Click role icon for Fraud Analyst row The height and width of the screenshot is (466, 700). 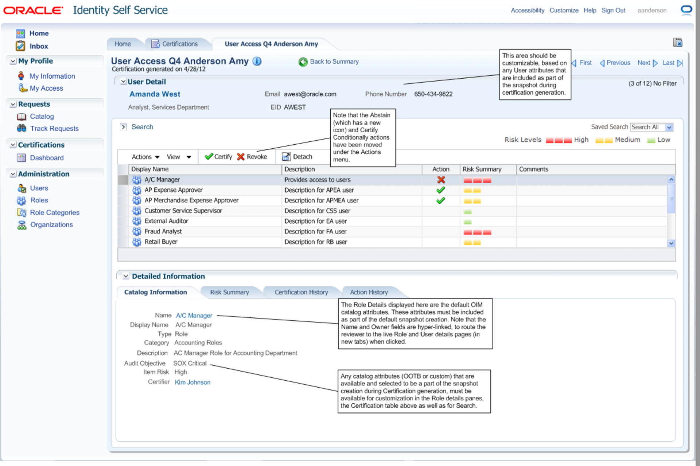click(137, 231)
